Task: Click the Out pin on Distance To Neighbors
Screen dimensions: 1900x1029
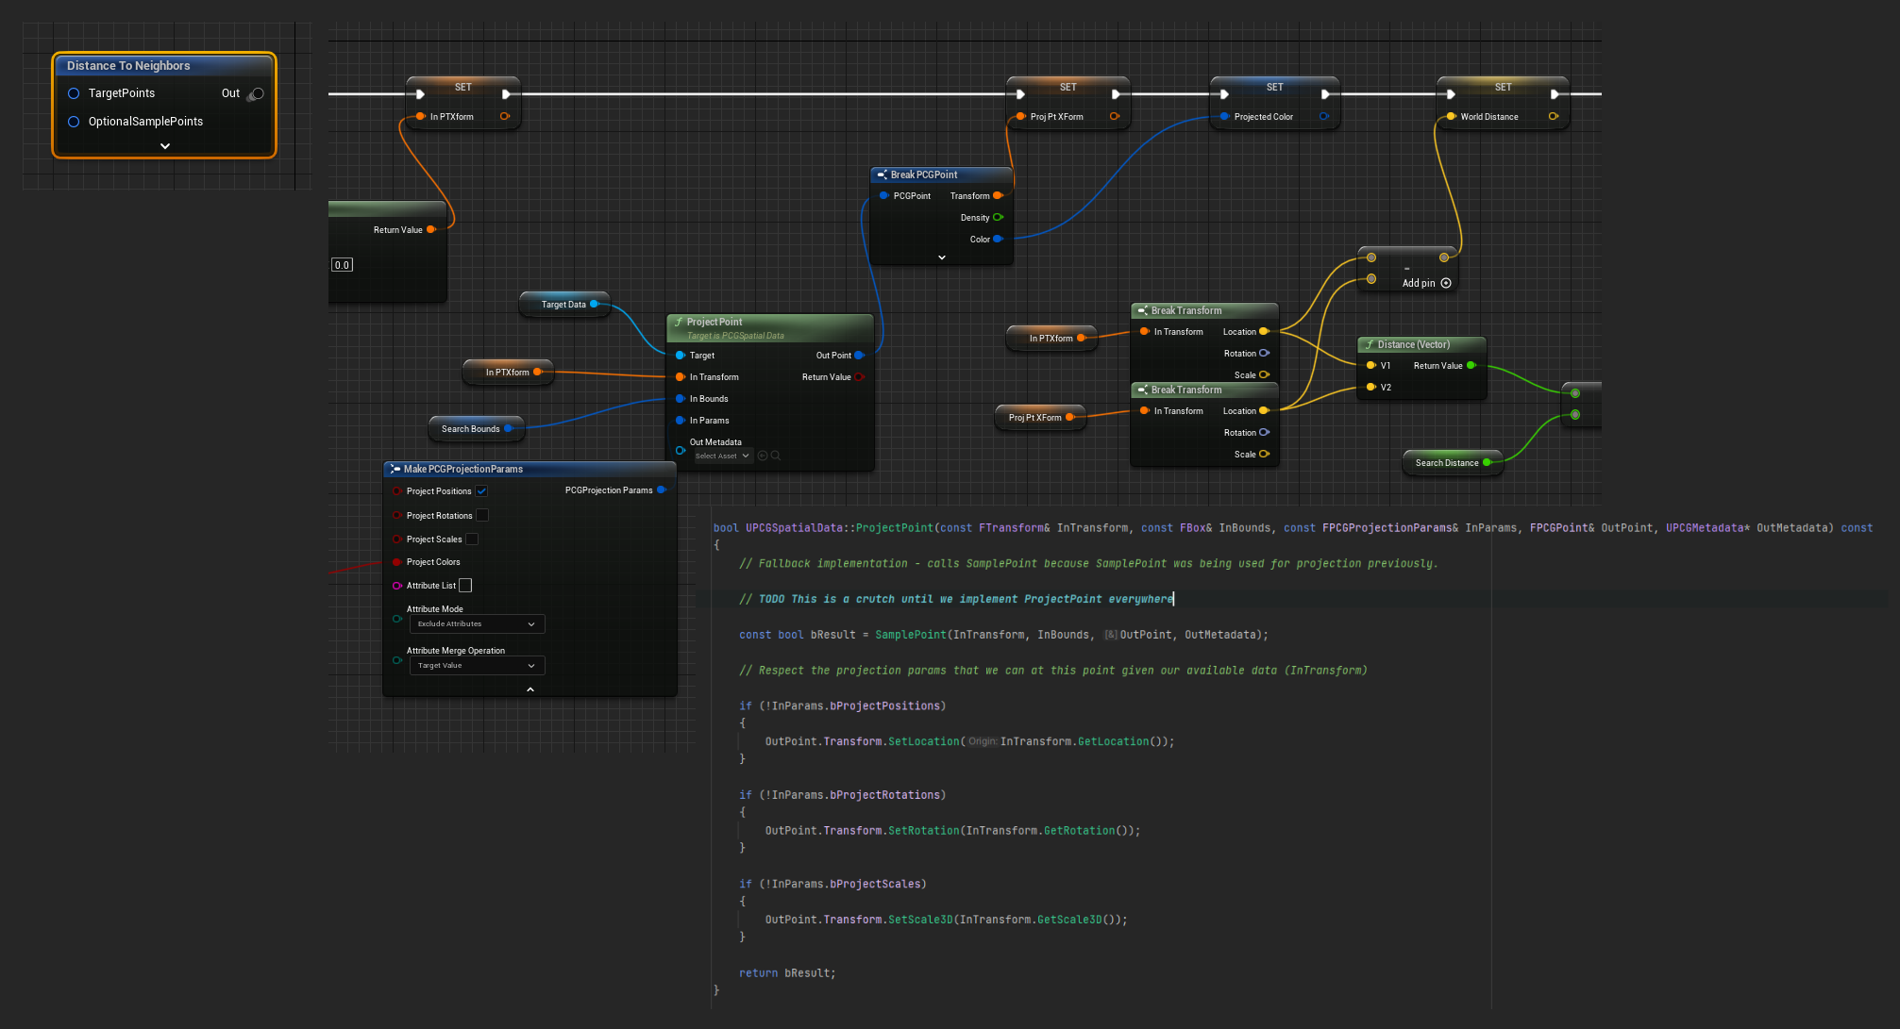Action: pos(257,93)
